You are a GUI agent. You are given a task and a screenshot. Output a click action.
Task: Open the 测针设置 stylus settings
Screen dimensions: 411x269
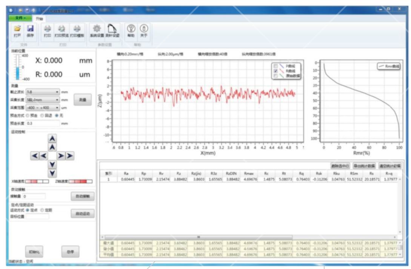(112, 31)
